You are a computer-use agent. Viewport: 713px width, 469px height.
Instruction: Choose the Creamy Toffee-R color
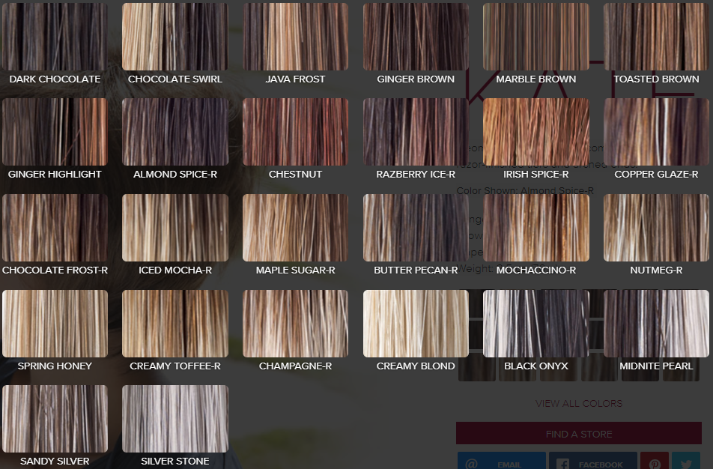pos(175,324)
